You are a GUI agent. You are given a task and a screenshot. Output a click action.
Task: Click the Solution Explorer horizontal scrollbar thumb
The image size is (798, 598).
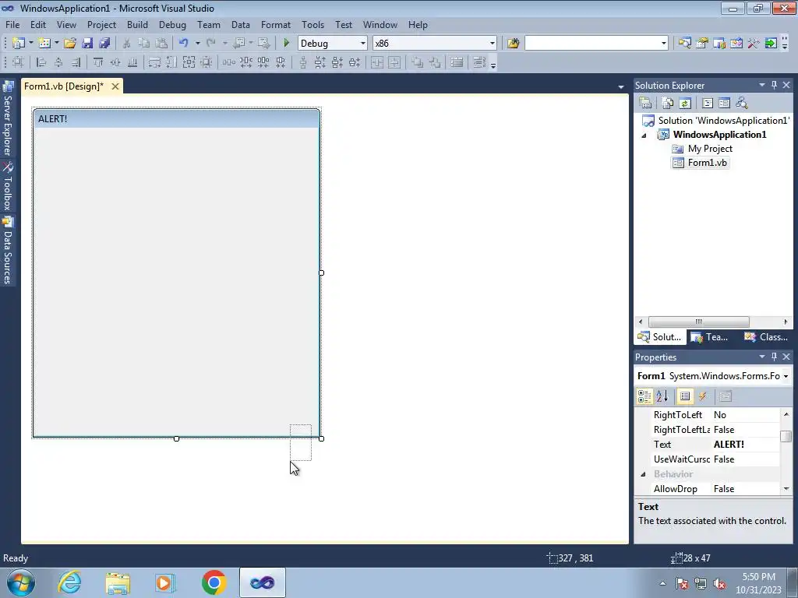tap(698, 322)
